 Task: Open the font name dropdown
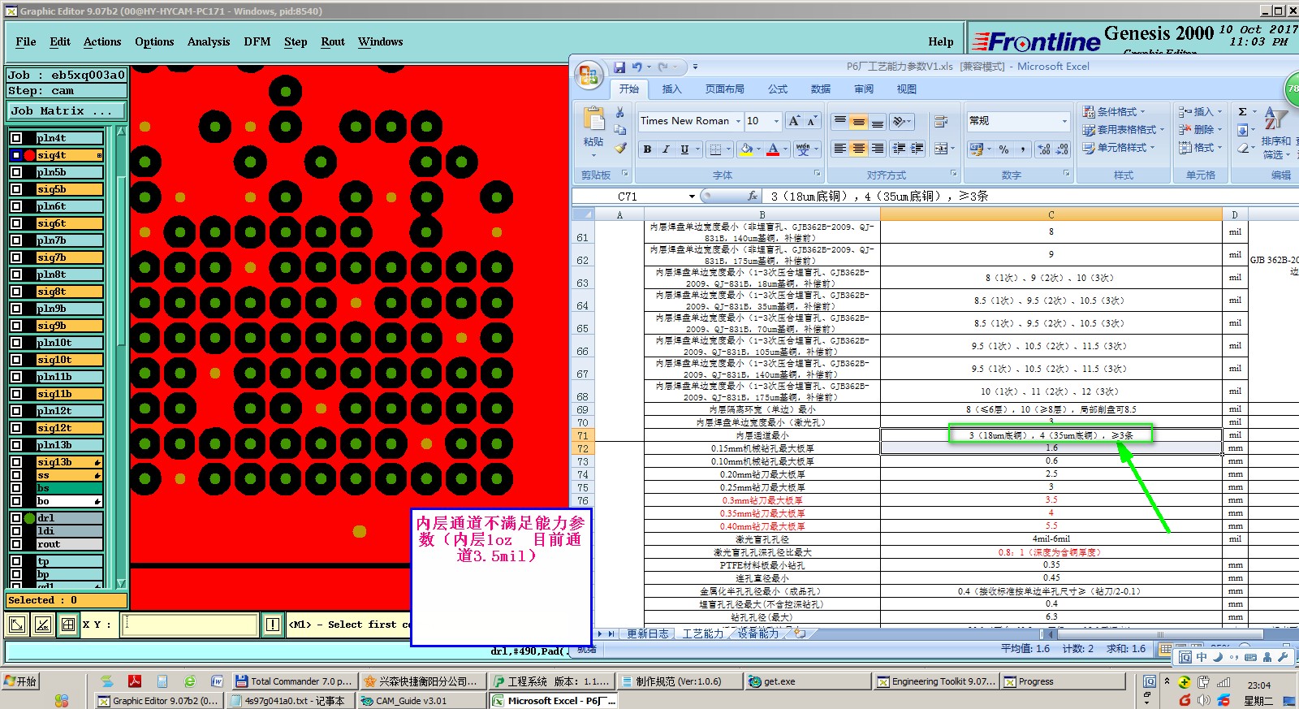[x=738, y=121]
